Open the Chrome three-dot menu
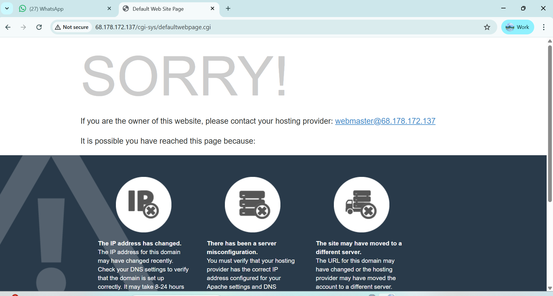The height and width of the screenshot is (296, 553). tap(543, 27)
